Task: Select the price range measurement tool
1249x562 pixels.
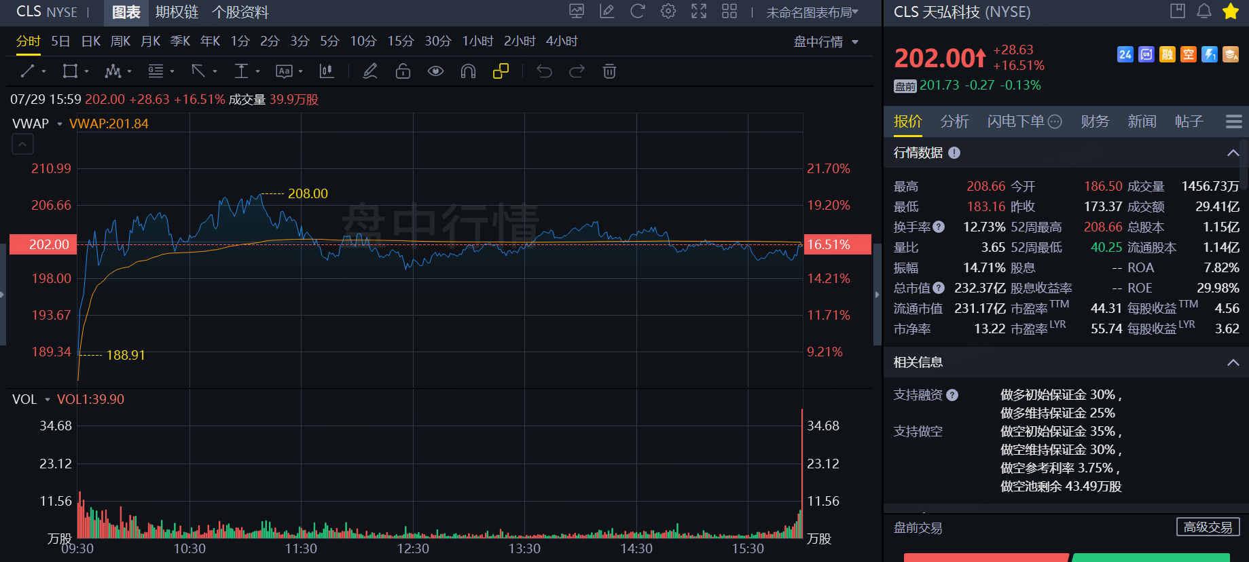Action: [241, 71]
